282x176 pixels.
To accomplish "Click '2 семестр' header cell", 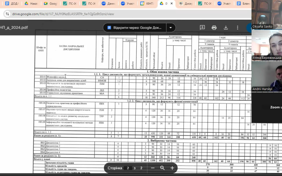I will (233, 41).
